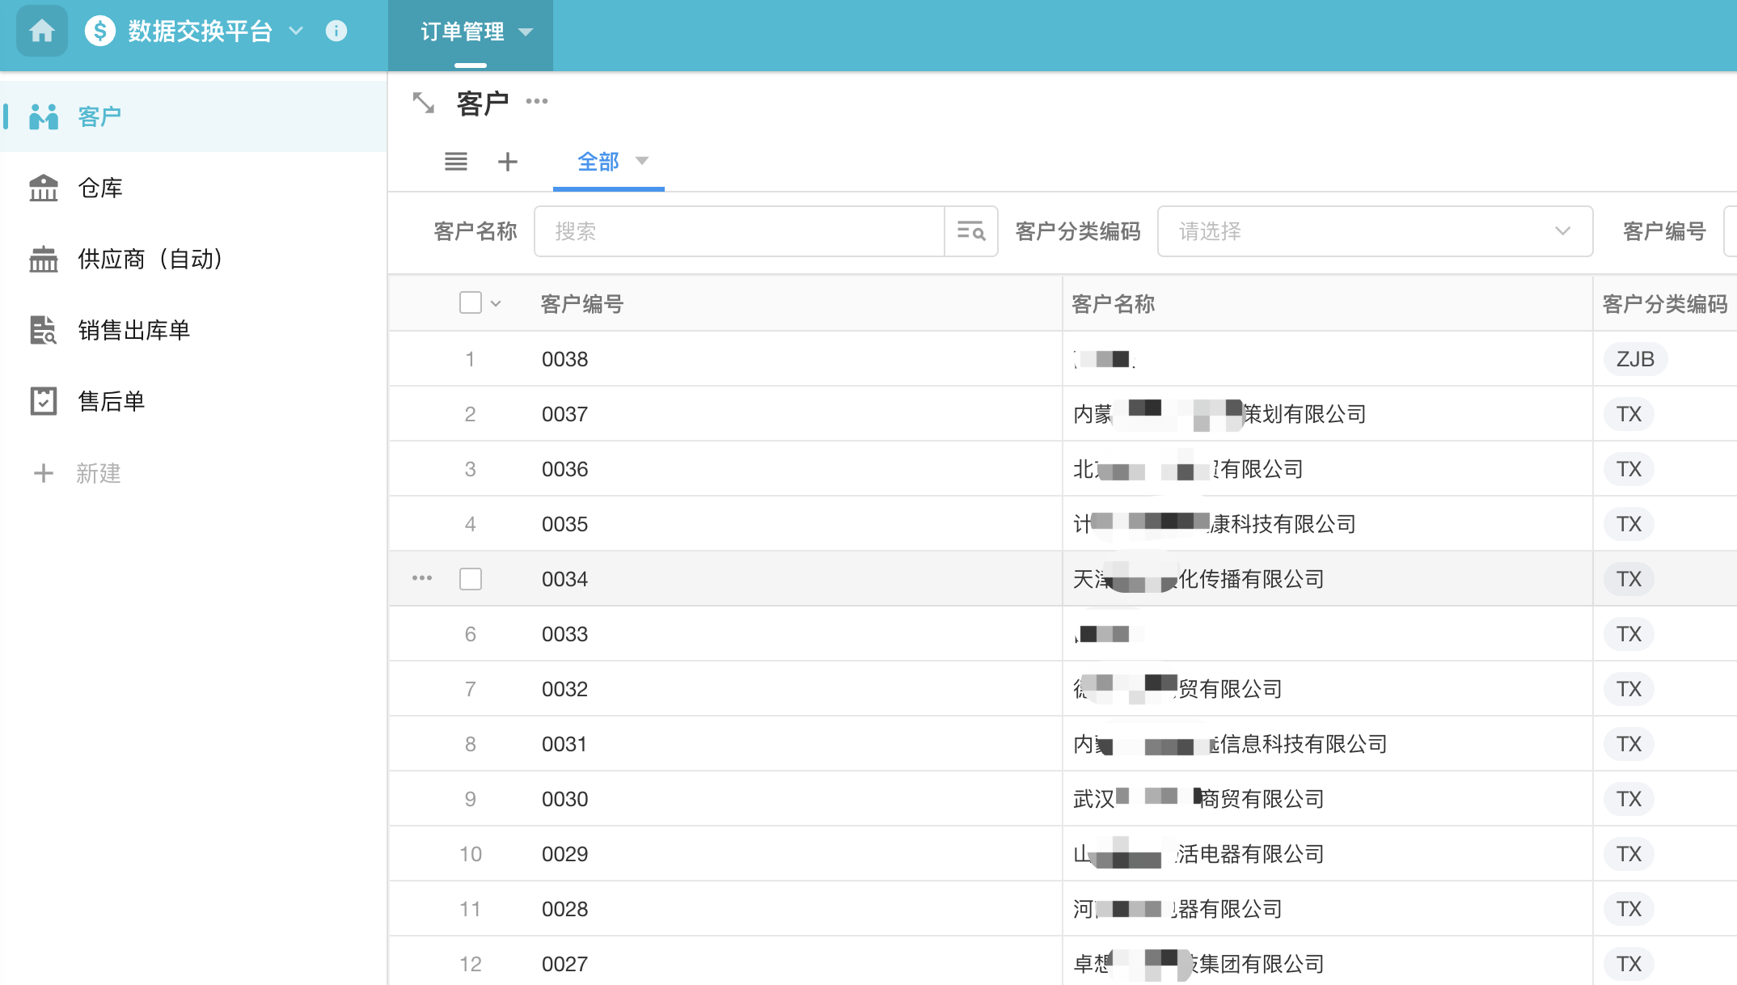Click 新建 to add a sidebar item

(99, 473)
